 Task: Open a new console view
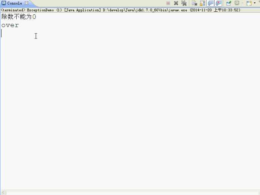point(249,3)
